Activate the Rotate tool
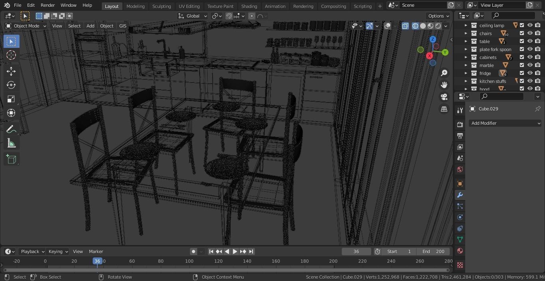 tap(11, 85)
